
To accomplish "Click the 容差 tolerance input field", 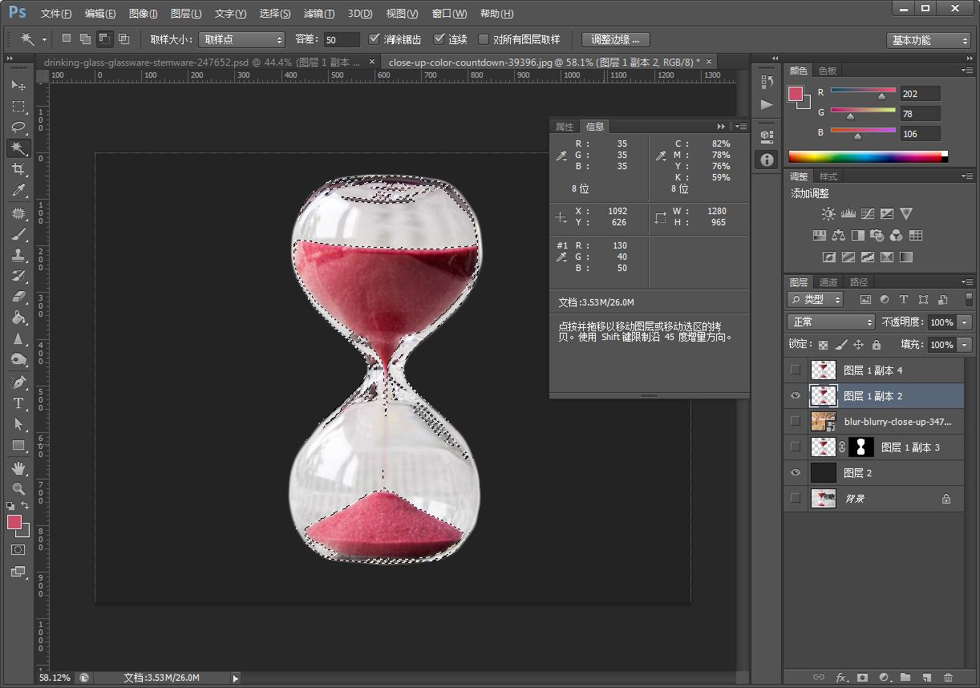I will pyautogui.click(x=342, y=39).
